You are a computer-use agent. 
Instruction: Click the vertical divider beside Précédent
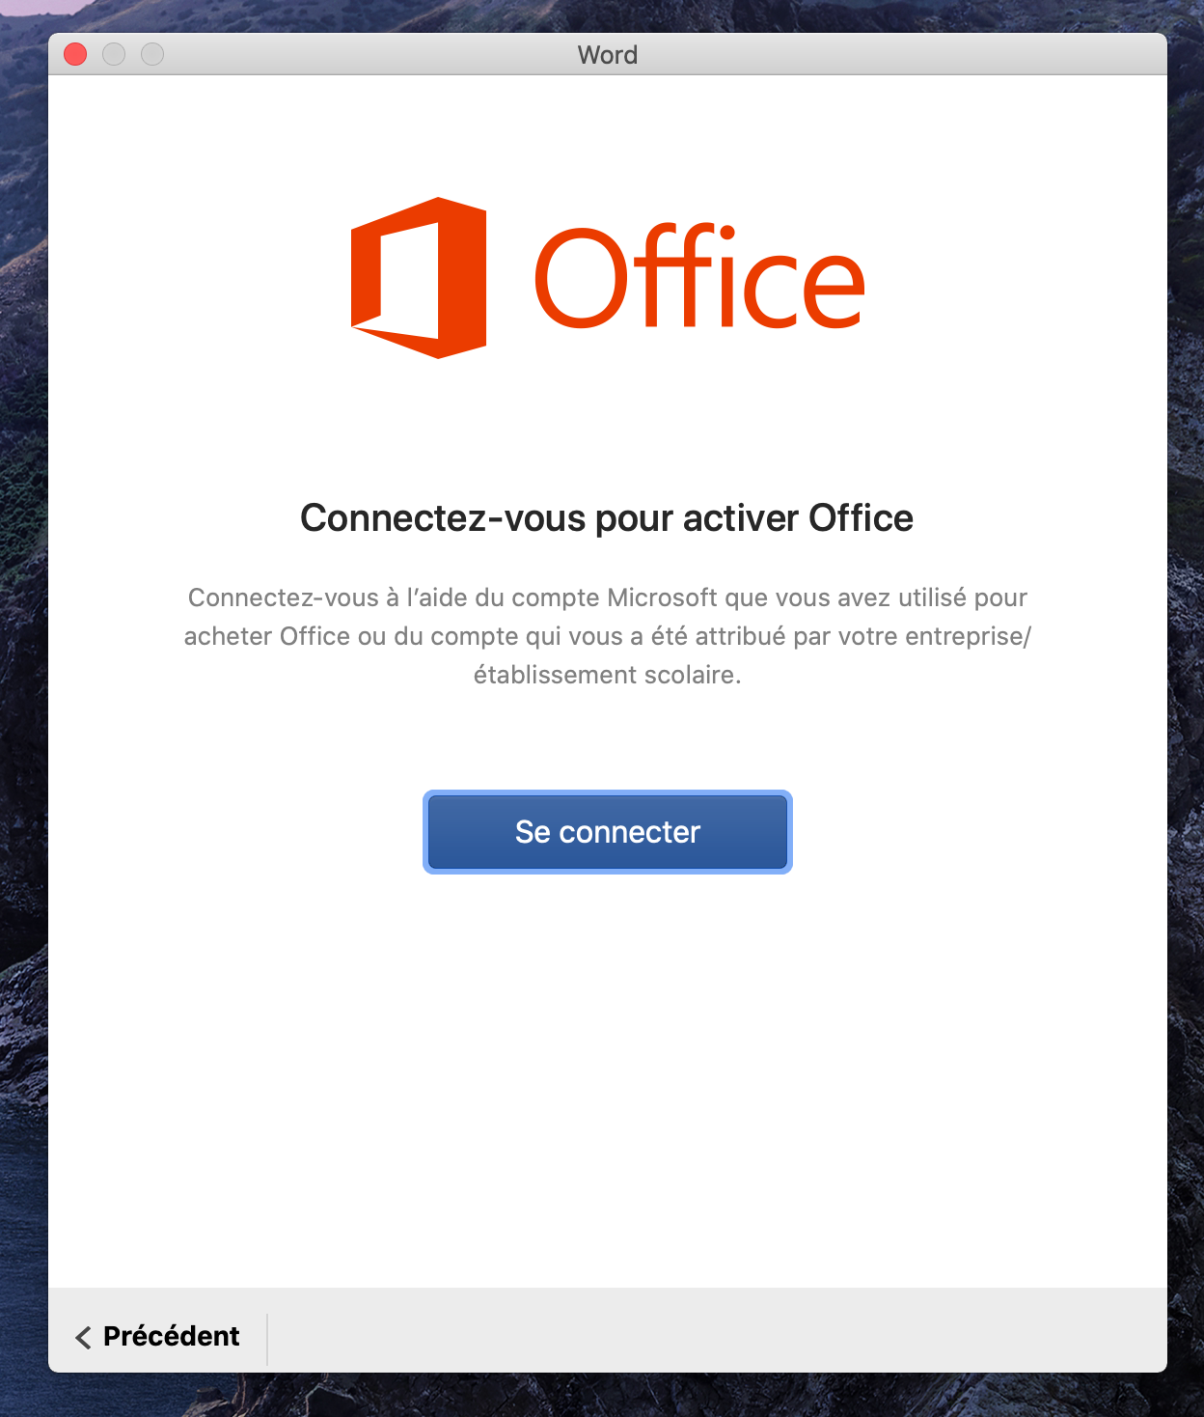tap(267, 1338)
